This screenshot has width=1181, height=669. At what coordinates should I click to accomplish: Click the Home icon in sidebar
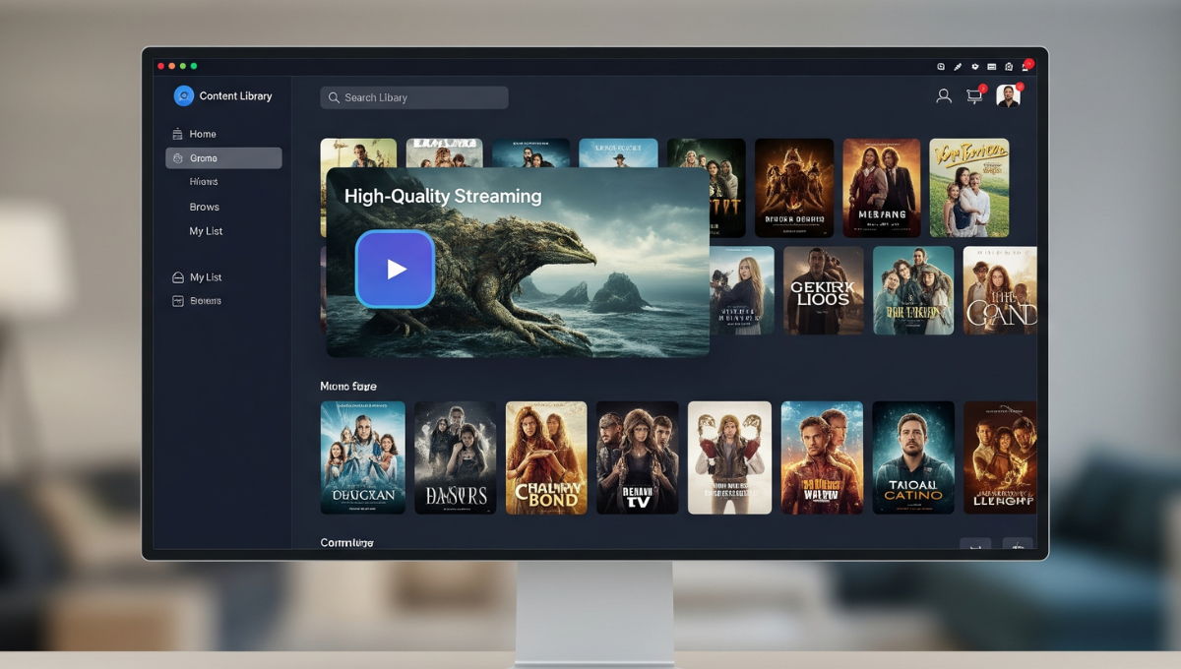click(x=177, y=134)
